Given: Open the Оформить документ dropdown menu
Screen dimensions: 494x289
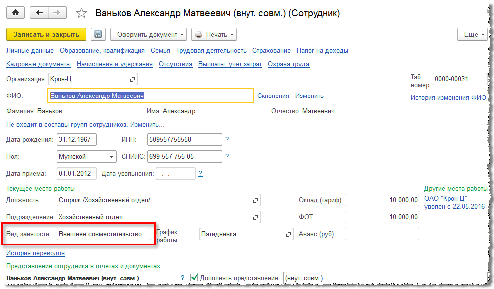Looking at the screenshot, I should click(148, 34).
